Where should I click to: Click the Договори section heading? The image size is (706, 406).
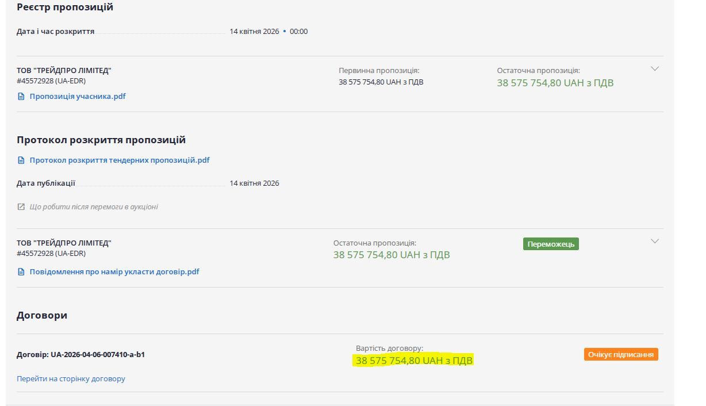pos(42,316)
